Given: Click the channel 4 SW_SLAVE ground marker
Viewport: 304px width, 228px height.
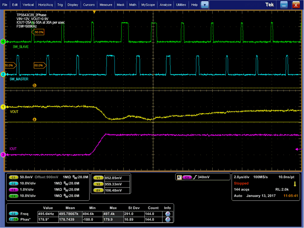Looking at the screenshot, I should pyautogui.click(x=3, y=42).
